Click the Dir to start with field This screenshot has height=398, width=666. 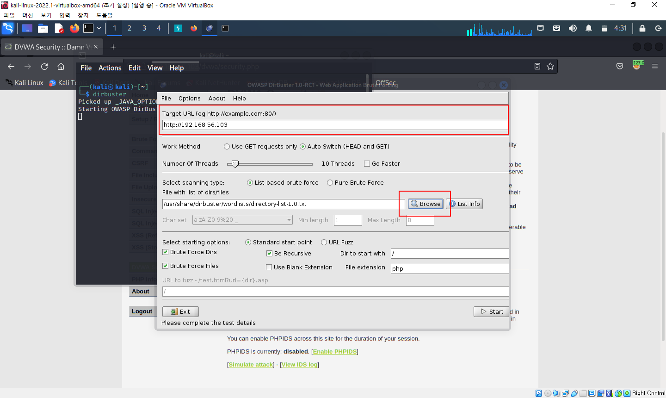450,254
